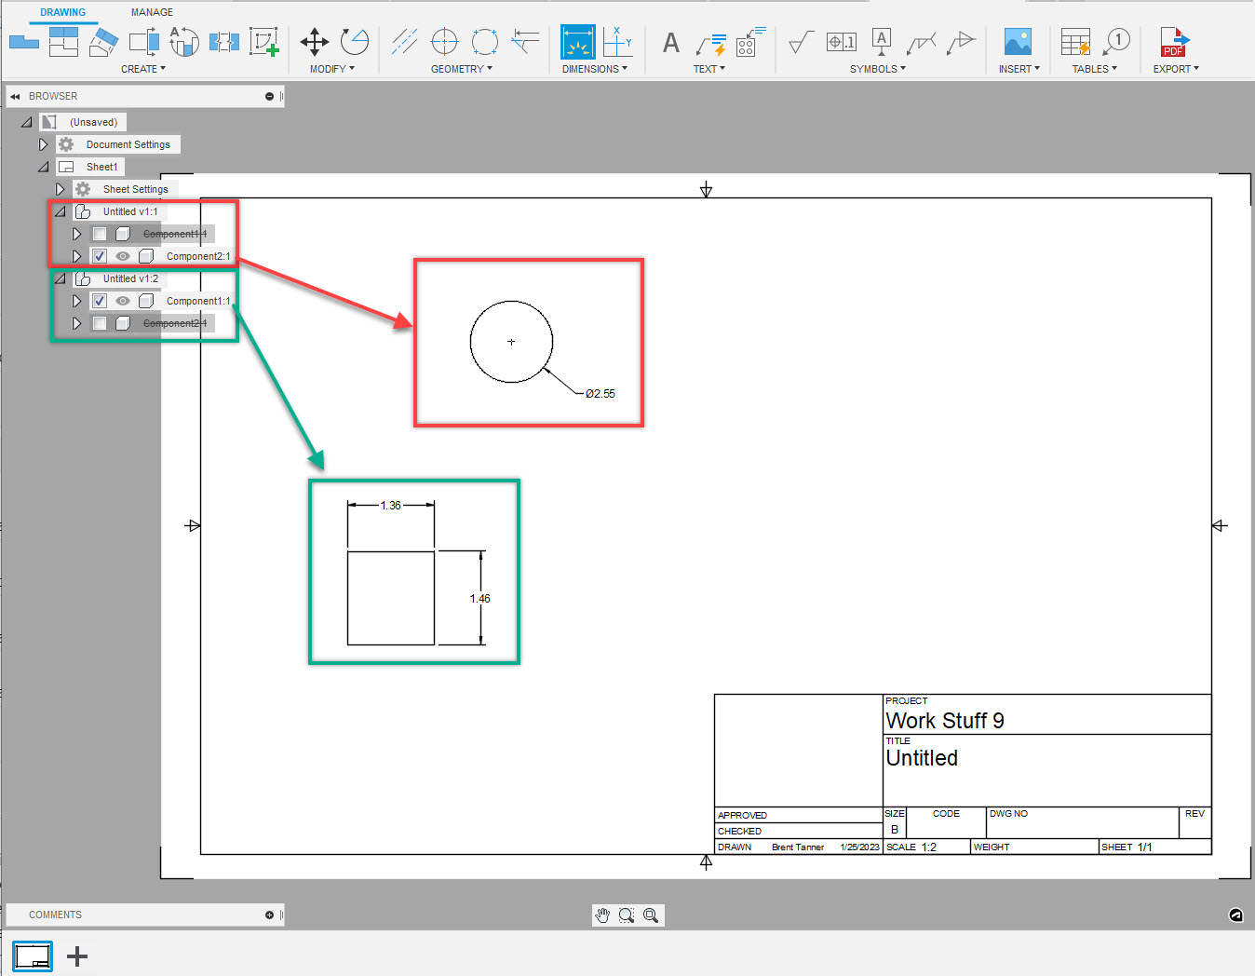The image size is (1255, 976).
Task: Select the Text tool
Action: coord(669,44)
